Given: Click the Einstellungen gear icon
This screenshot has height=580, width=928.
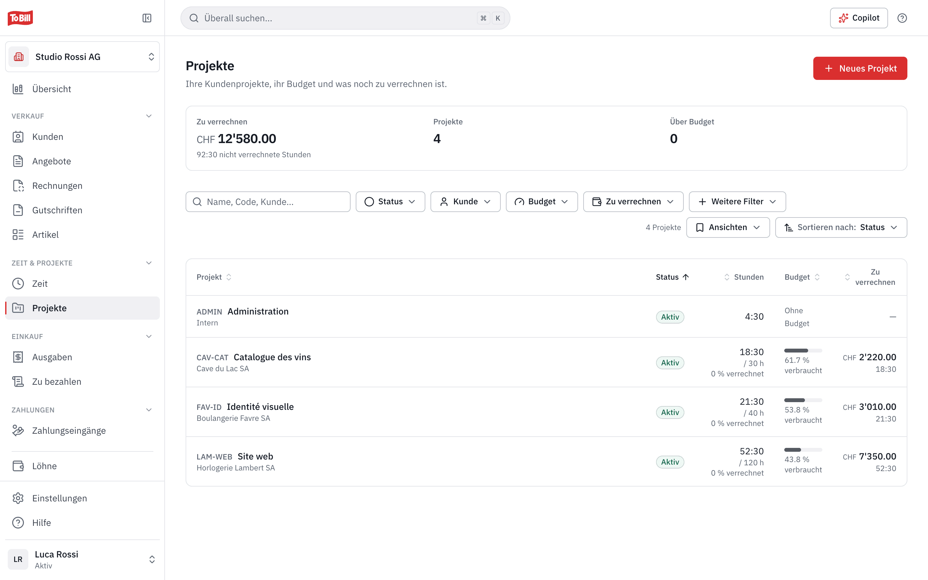Looking at the screenshot, I should point(18,498).
